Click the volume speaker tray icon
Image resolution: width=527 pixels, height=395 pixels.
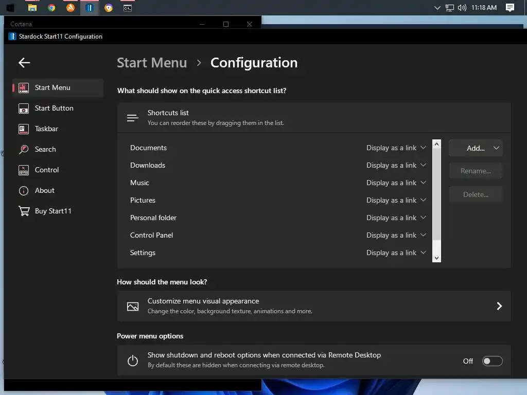462,8
